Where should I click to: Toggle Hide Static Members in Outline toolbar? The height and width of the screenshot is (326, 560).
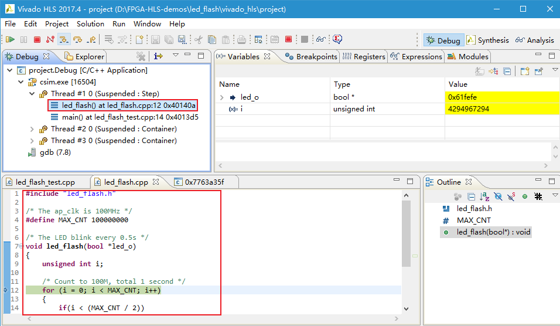point(511,196)
